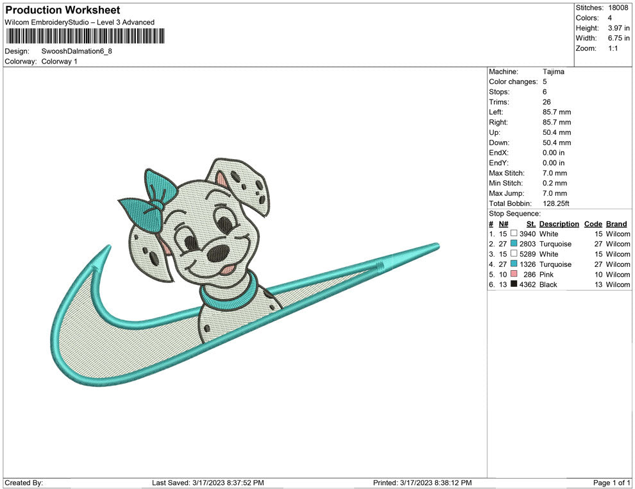The width and height of the screenshot is (635, 489).
Task: Click the 'Down:' label
Action: point(499,142)
